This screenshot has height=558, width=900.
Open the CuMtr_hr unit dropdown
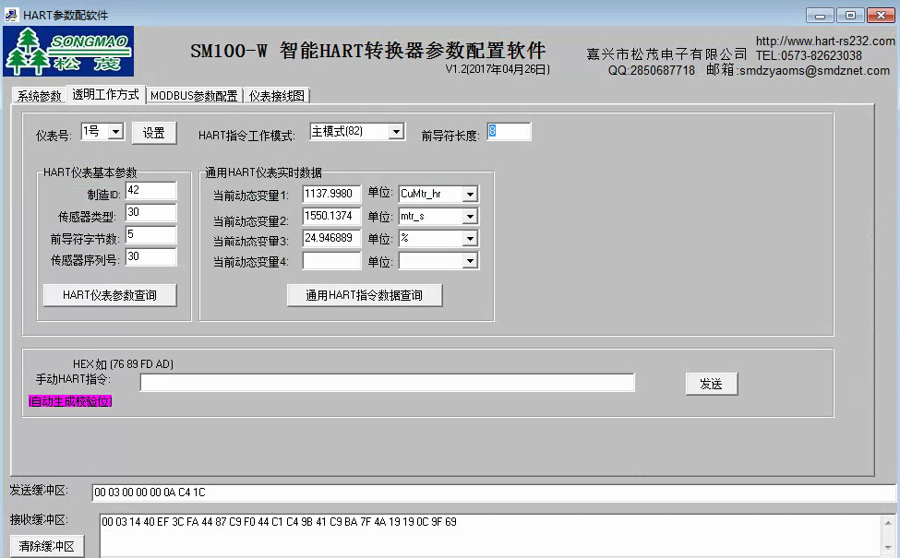point(470,195)
